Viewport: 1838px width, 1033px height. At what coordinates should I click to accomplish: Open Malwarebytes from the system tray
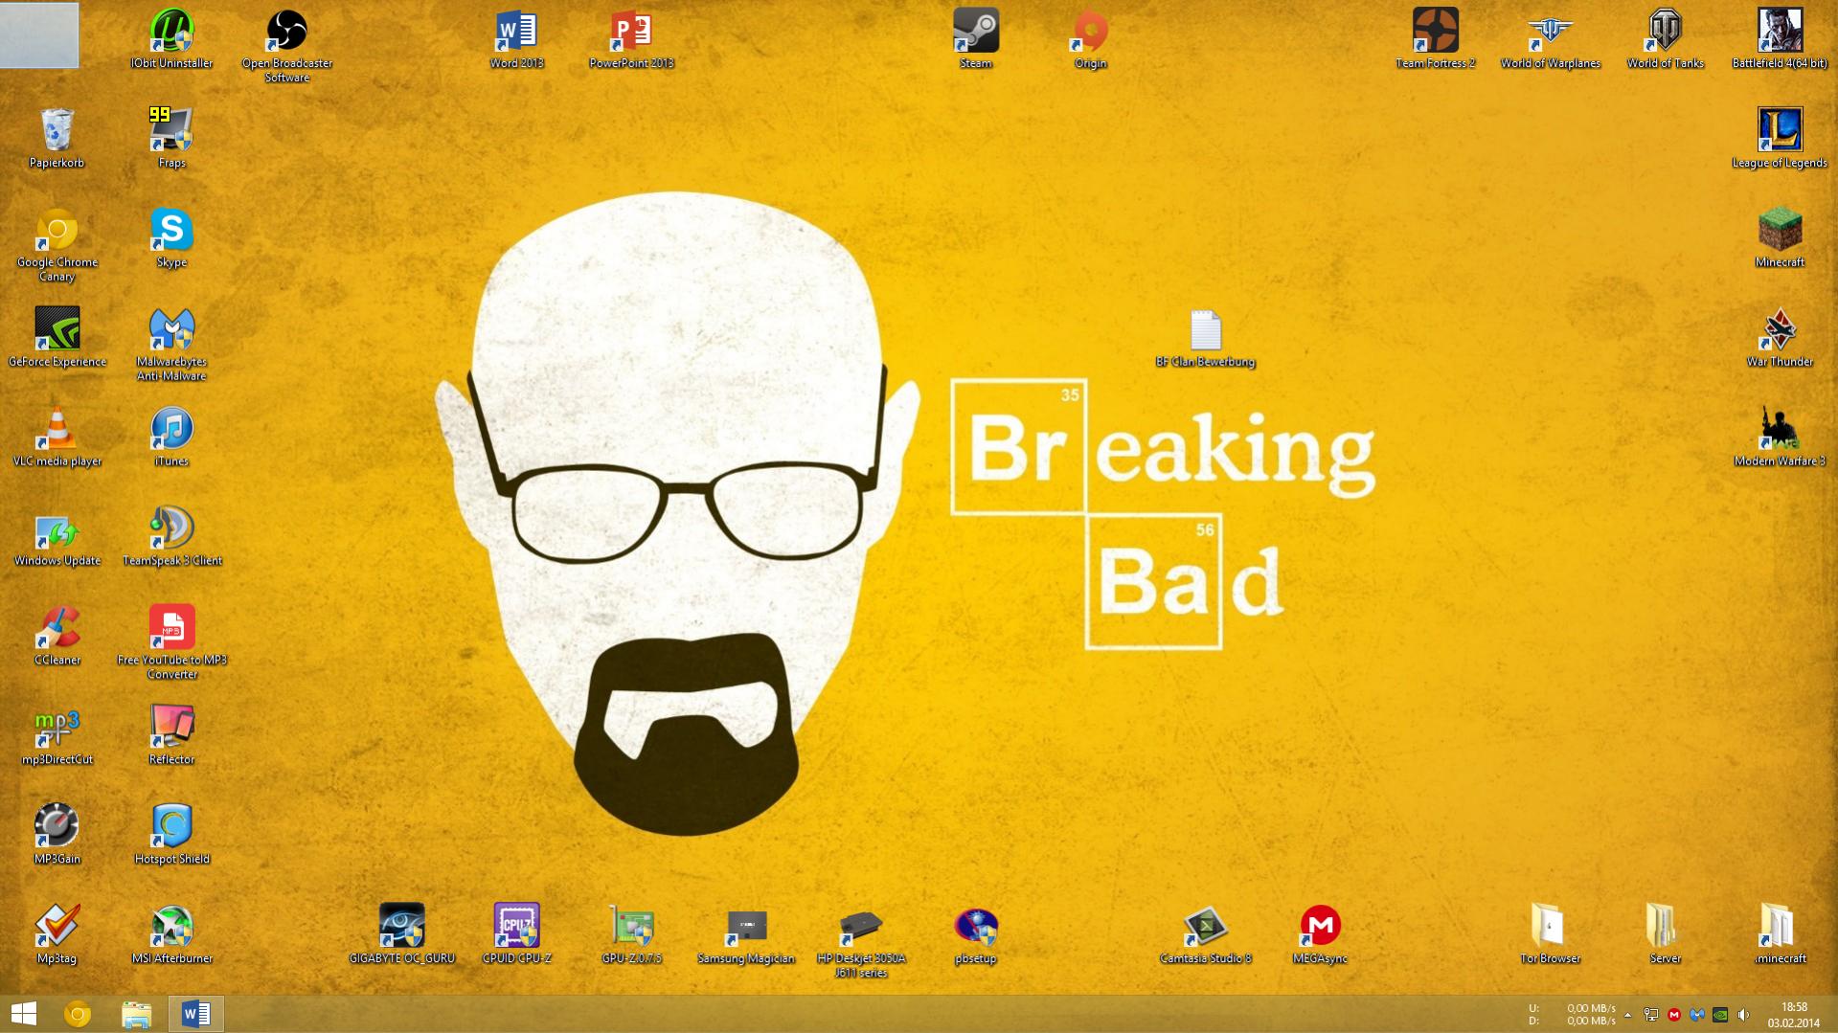click(x=1697, y=1015)
